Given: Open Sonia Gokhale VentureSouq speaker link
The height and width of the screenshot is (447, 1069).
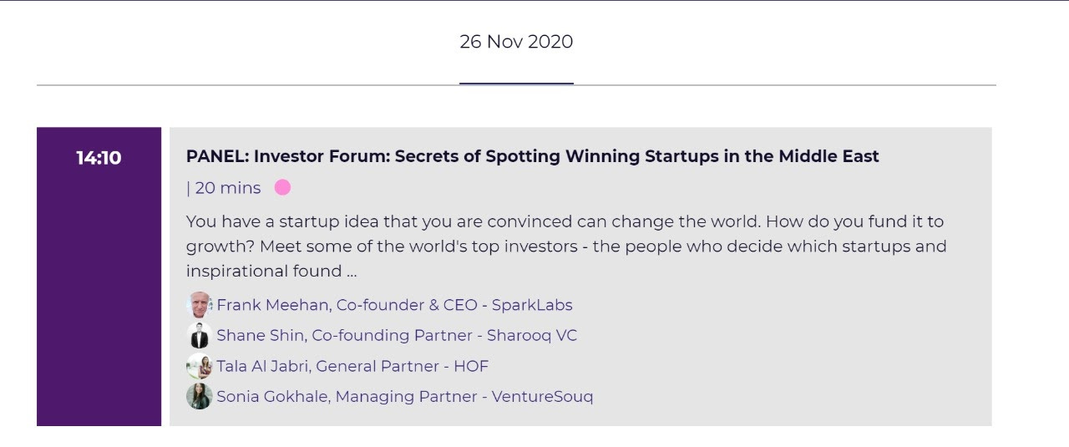Looking at the screenshot, I should point(404,397).
